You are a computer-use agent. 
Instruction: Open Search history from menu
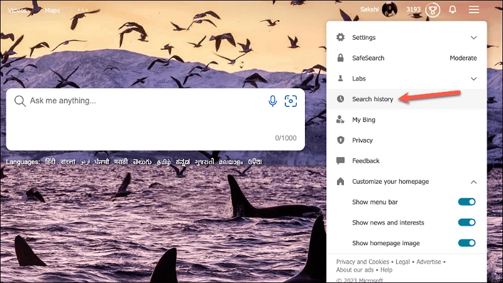(372, 99)
